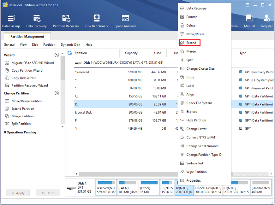Open the Partition menu
275x205 pixels.
click(49, 45)
